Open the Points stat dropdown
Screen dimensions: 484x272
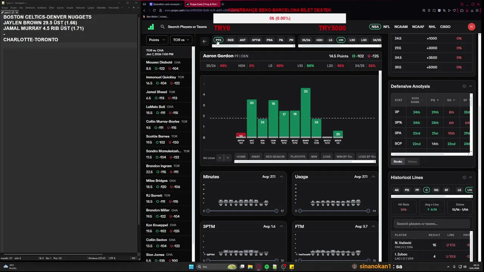[157, 40]
